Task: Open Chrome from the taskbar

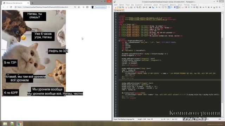Action: (20, 124)
